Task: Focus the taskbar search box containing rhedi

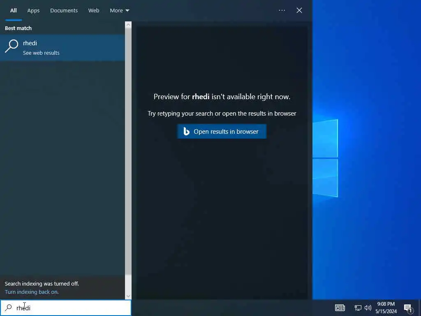Action: coord(65,308)
